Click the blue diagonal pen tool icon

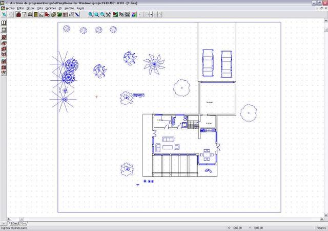[x=77, y=15]
